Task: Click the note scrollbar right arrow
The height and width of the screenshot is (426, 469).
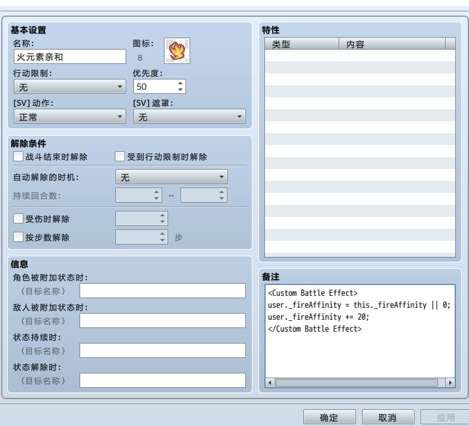Action: tap(450, 382)
